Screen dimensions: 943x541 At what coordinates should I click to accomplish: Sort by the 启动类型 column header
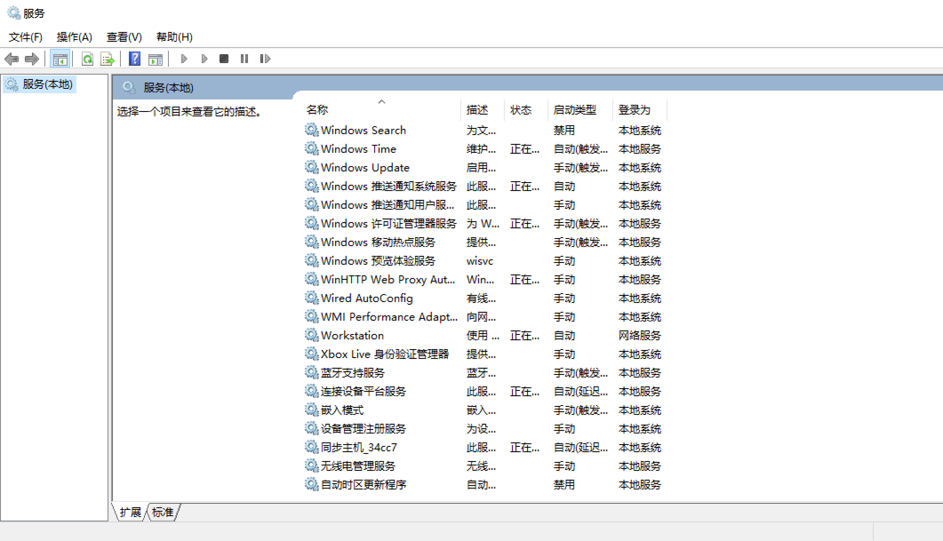pyautogui.click(x=575, y=110)
